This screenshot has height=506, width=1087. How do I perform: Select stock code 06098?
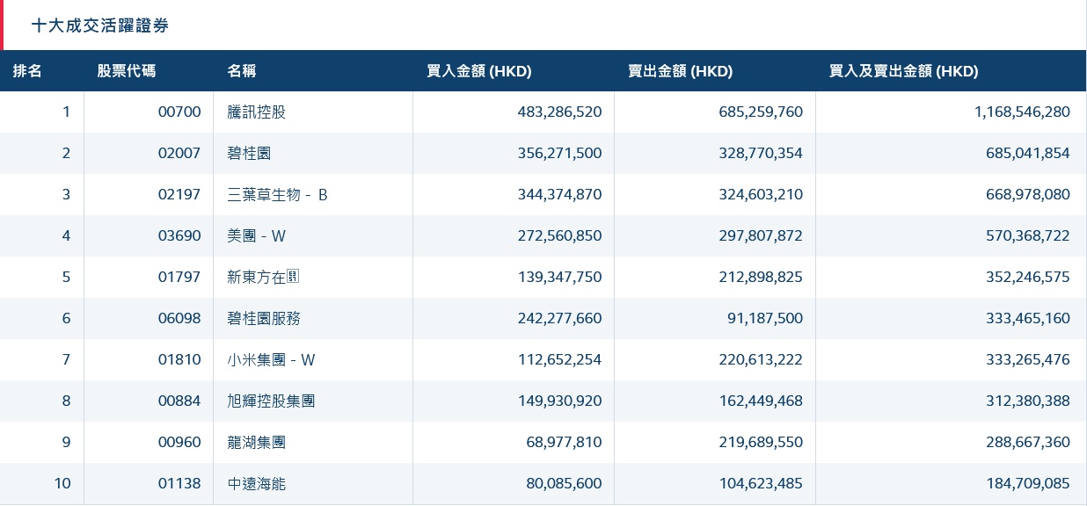(x=179, y=319)
